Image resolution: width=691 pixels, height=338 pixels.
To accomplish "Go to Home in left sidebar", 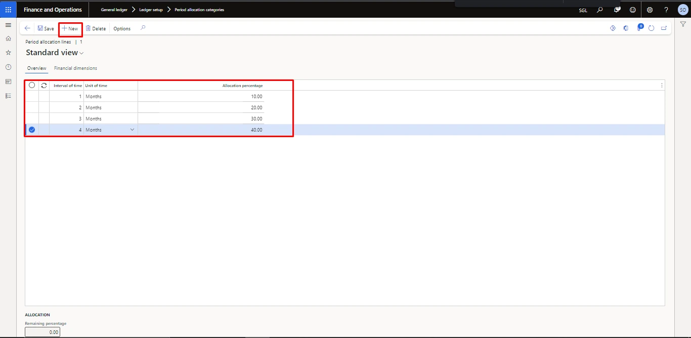I will [x=8, y=38].
